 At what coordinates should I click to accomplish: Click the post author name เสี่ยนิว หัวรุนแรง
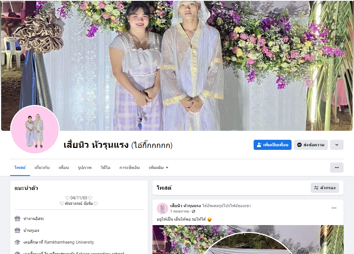coord(186,206)
